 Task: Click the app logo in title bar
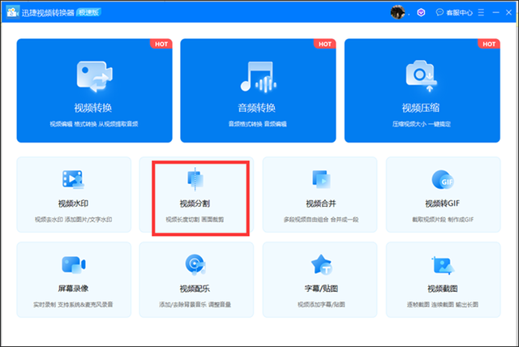(x=12, y=12)
